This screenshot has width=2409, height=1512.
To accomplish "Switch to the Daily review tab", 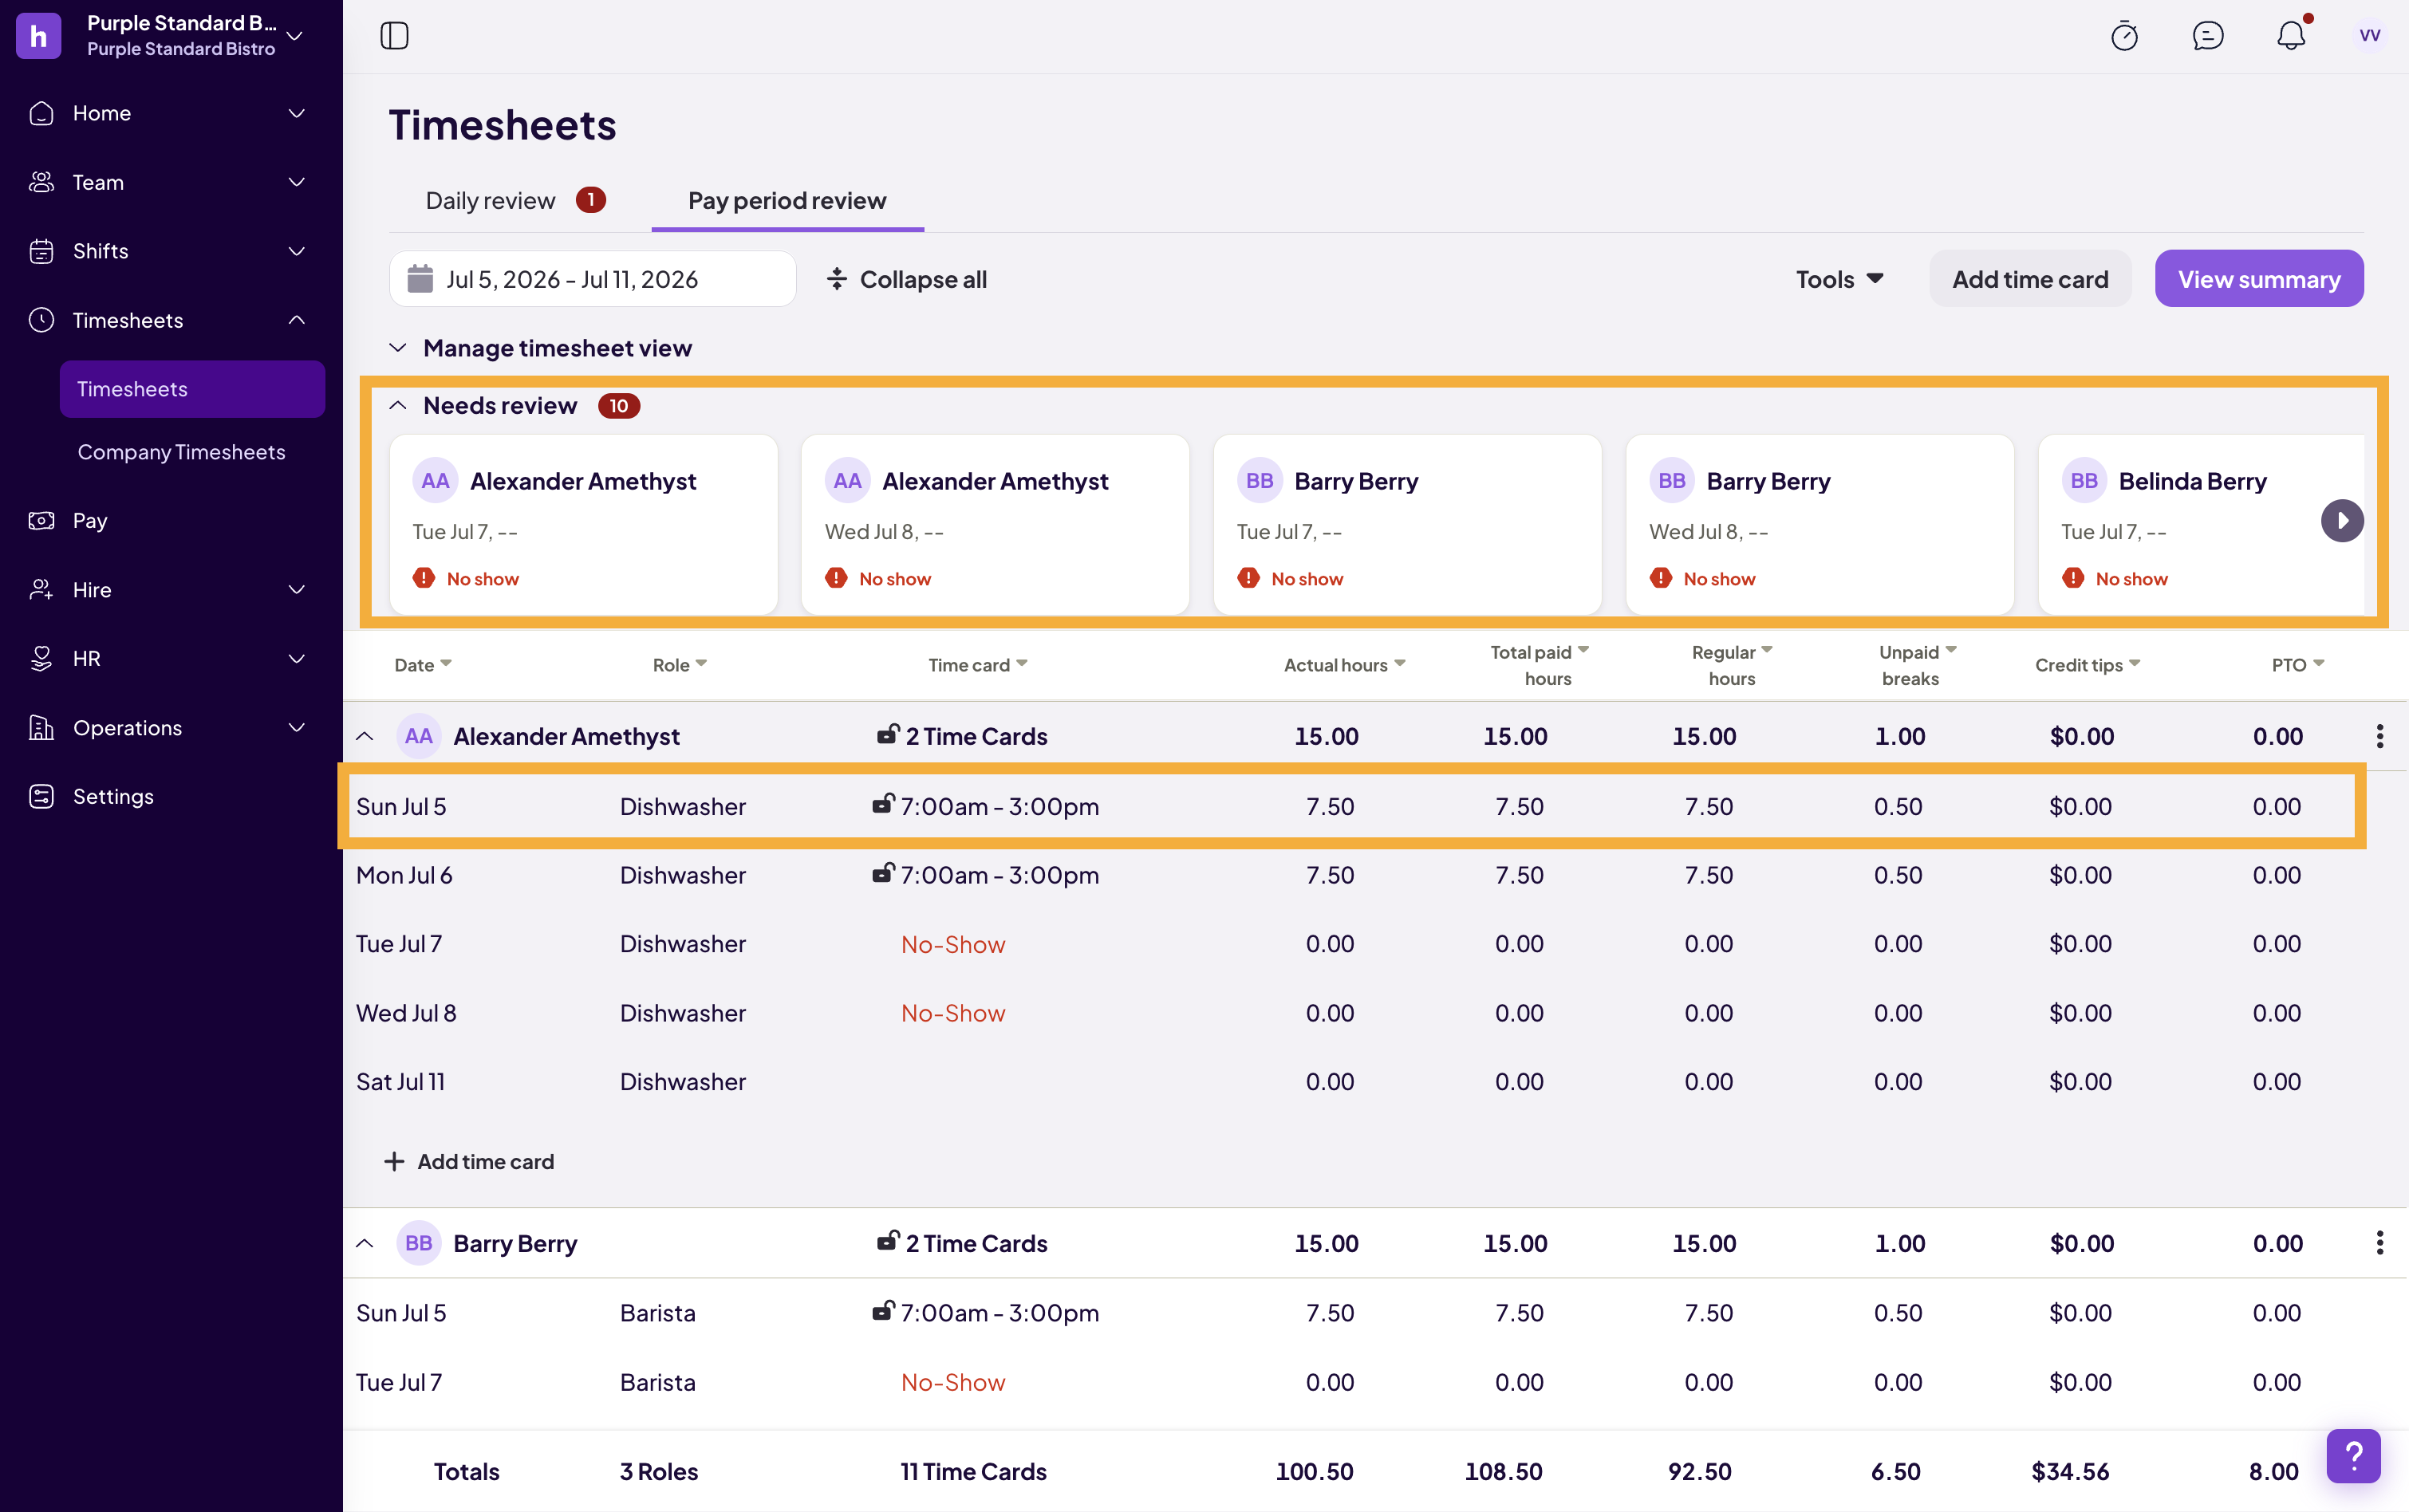I will (x=515, y=201).
